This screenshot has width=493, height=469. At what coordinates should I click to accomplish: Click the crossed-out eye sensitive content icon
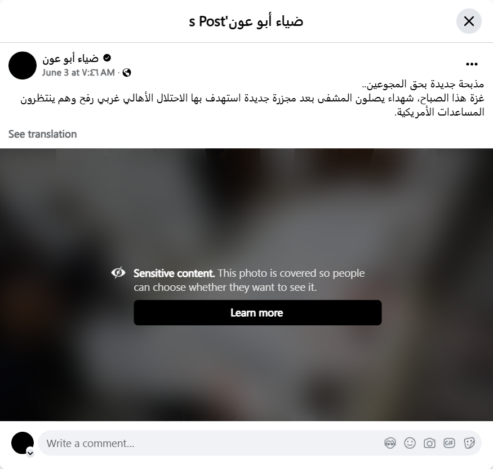tap(118, 273)
